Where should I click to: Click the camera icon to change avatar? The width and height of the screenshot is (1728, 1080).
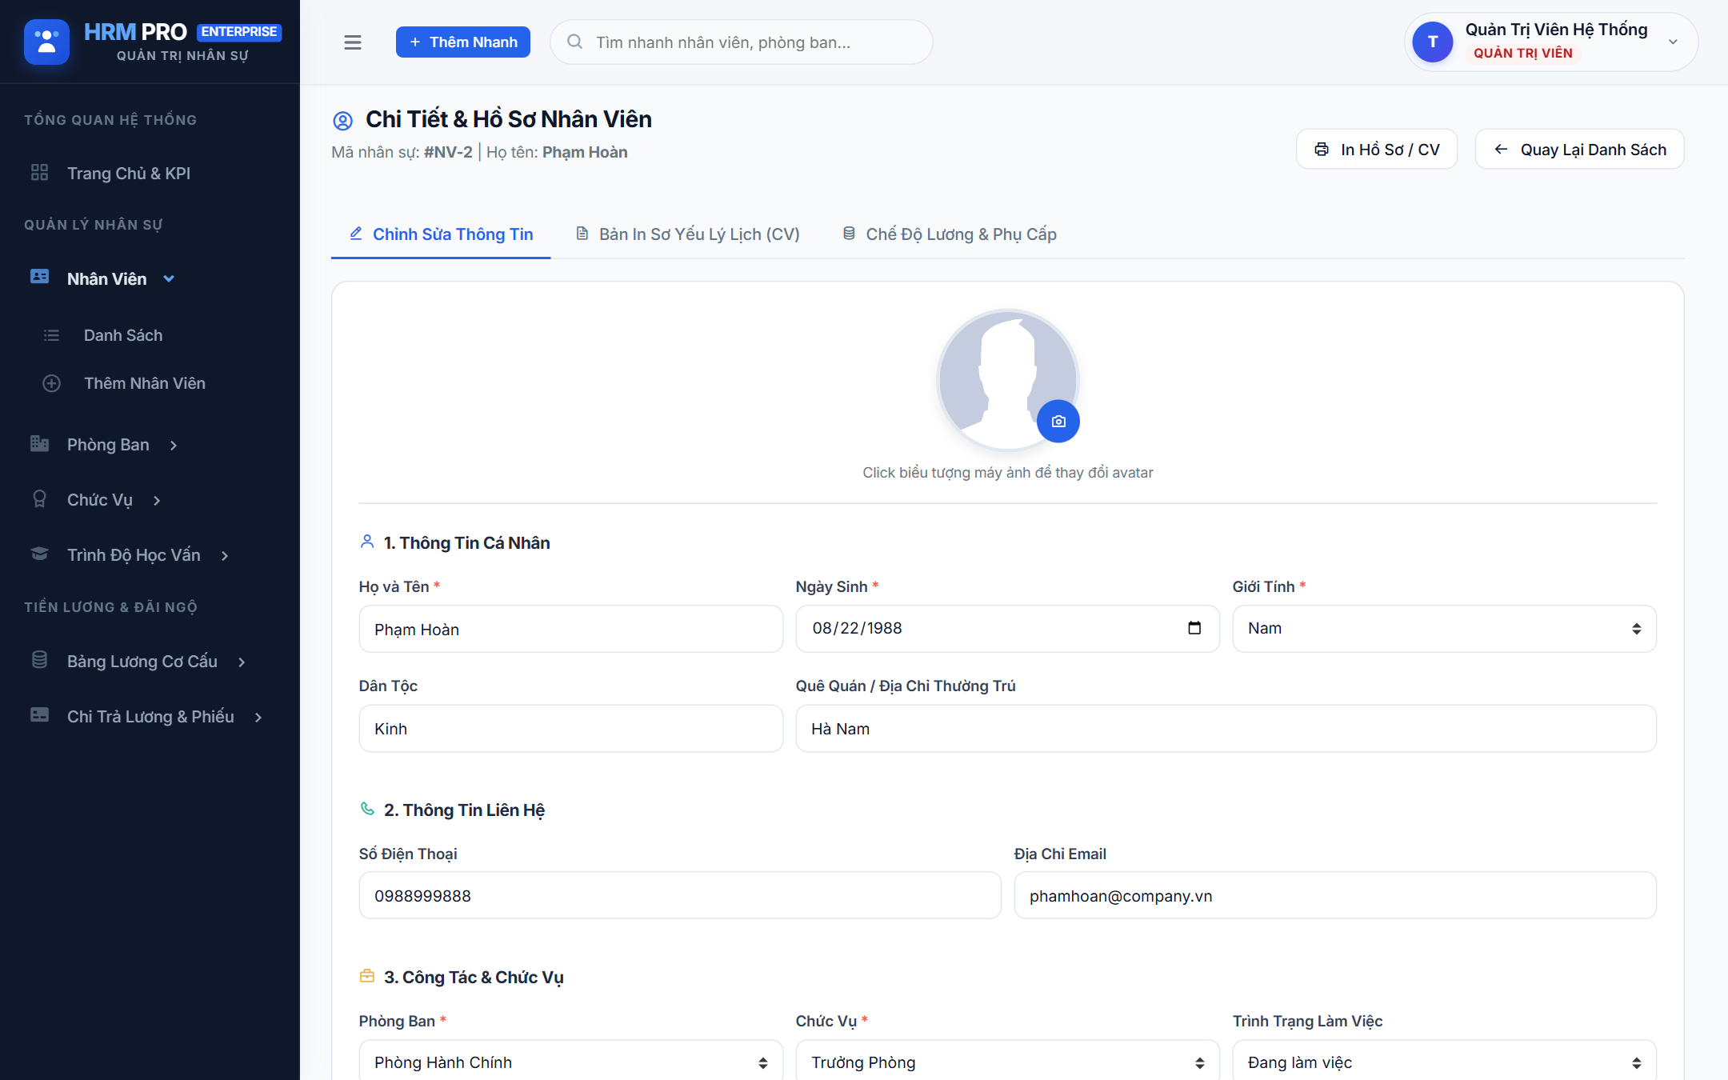(x=1058, y=422)
